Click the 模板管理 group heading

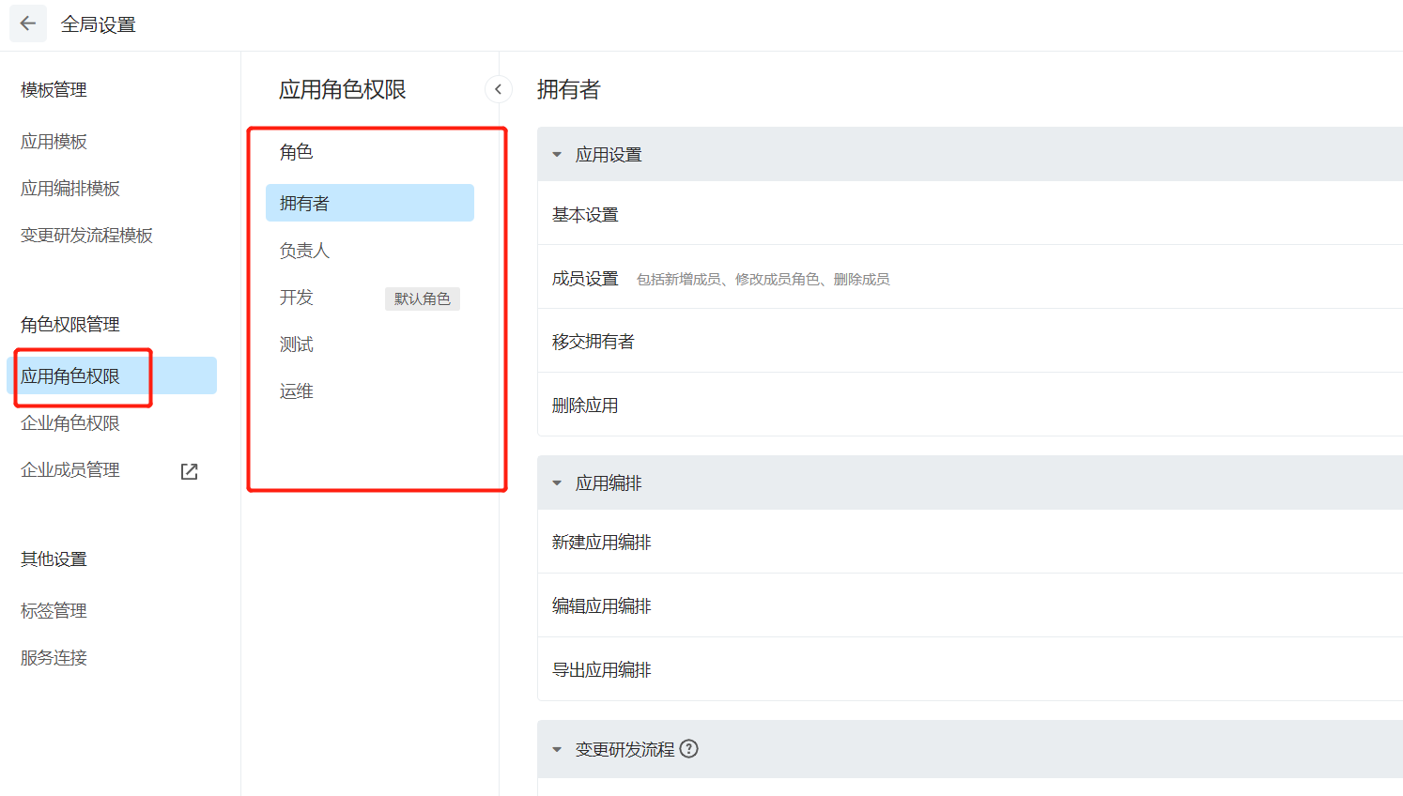54,90
